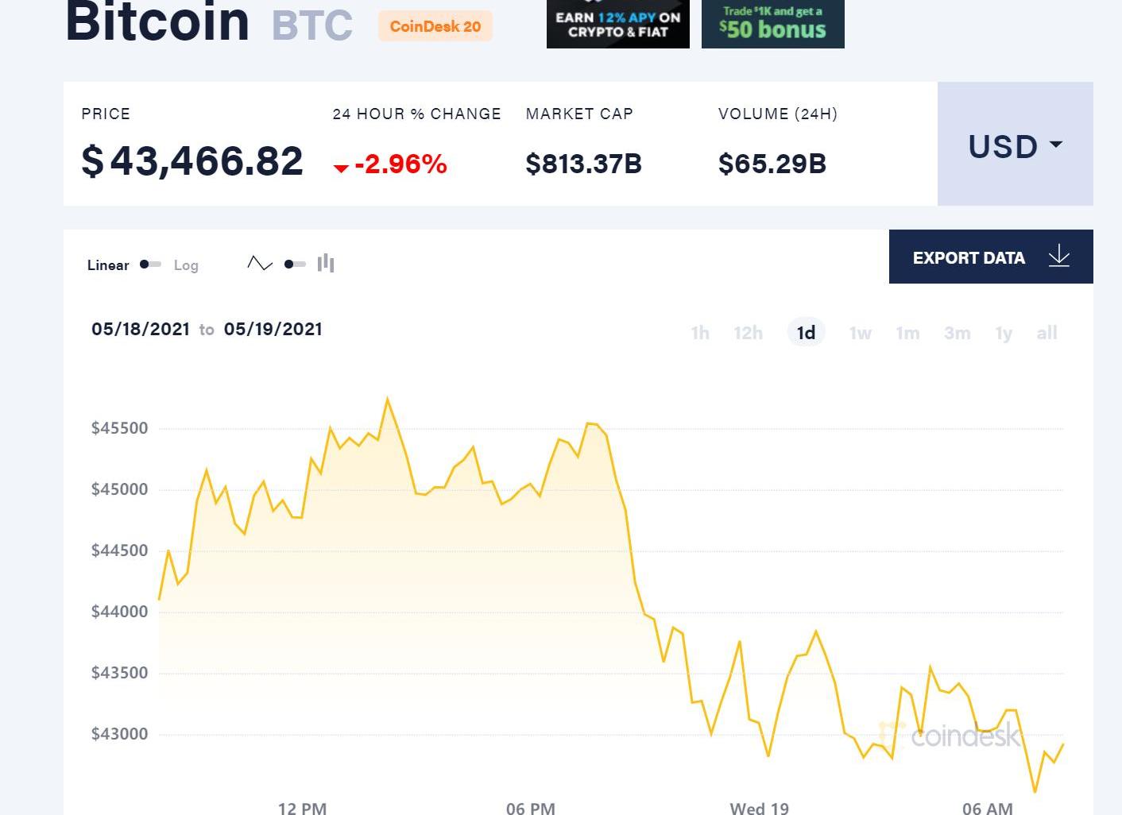Select the 1h time range

tap(700, 333)
